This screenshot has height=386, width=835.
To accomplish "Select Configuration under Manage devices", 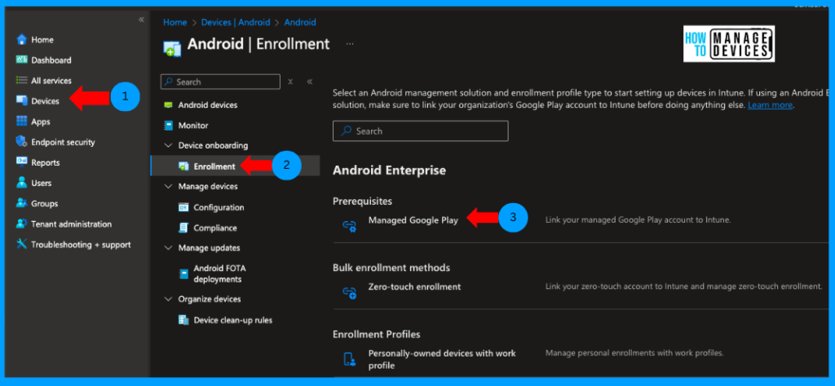I will [x=219, y=207].
